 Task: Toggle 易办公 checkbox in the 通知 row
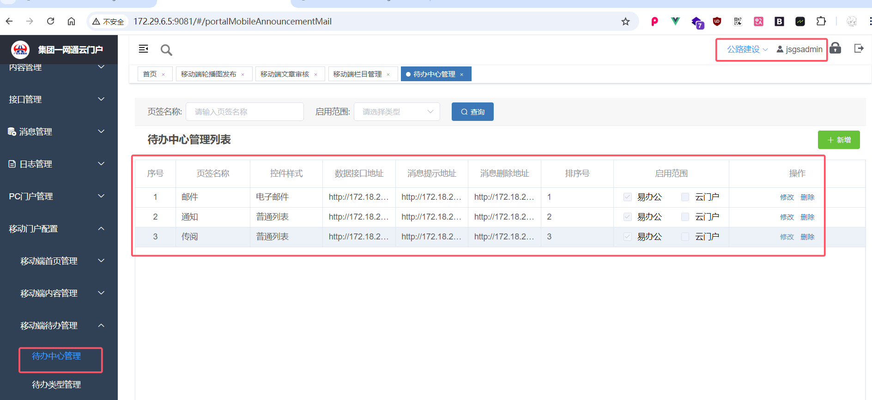point(627,217)
